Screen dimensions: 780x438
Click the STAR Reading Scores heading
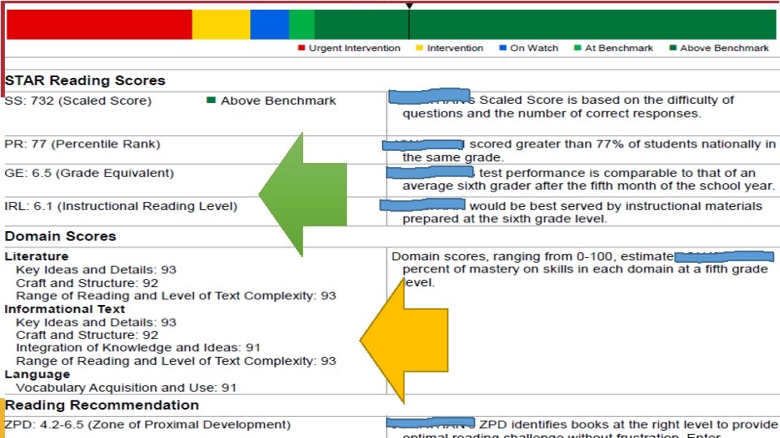(85, 80)
